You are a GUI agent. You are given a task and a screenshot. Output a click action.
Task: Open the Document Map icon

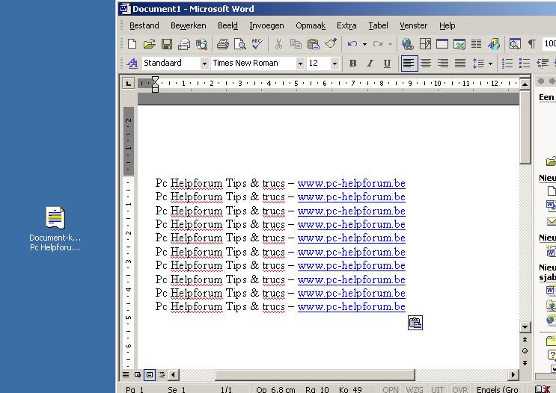click(515, 44)
